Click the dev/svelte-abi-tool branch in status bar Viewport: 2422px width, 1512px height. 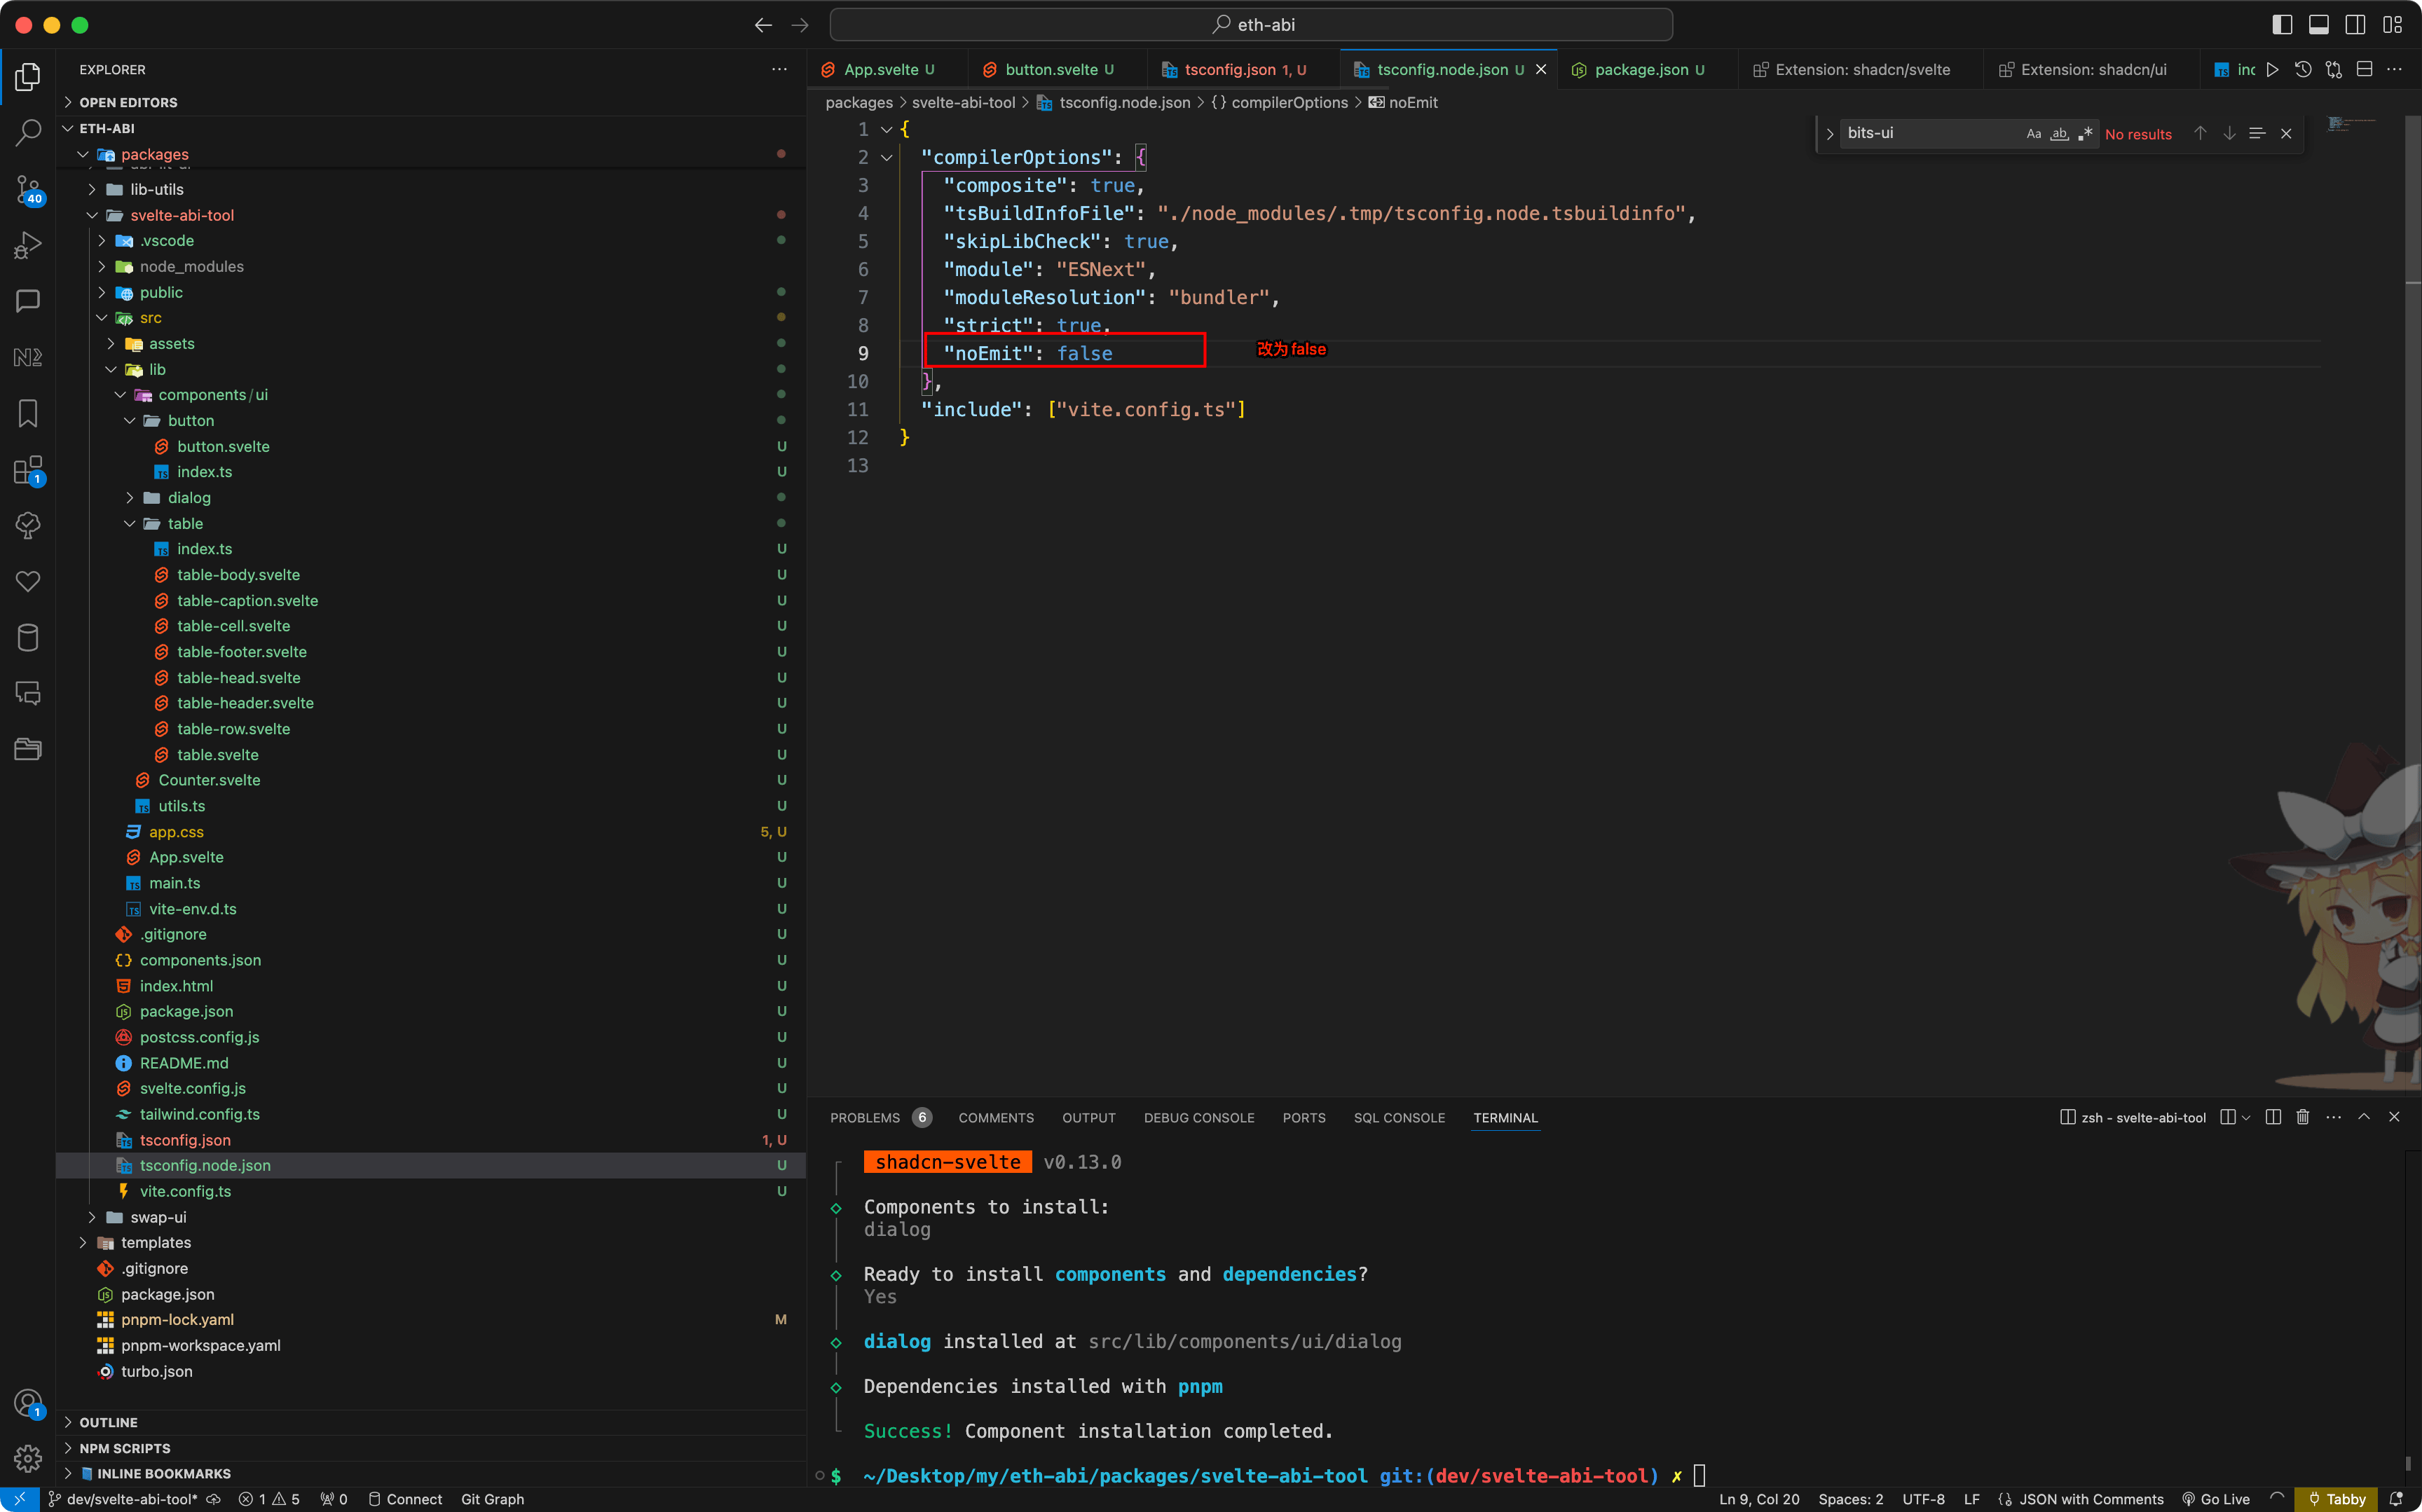(123, 1499)
